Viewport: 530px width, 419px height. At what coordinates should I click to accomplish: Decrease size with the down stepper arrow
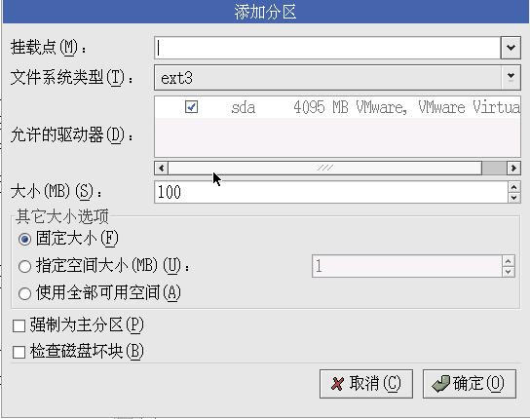pos(513,198)
